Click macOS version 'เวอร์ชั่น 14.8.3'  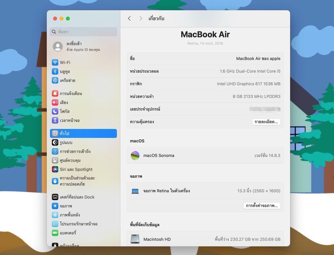(x=267, y=155)
